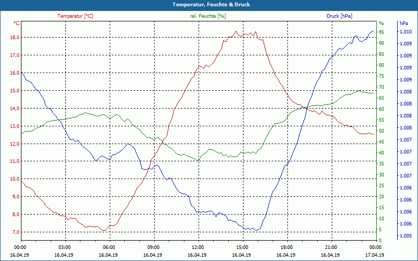This screenshot has width=418, height=261.
Task: Select the red 'Temperatur [°C]' legend label
Action: click(75, 16)
